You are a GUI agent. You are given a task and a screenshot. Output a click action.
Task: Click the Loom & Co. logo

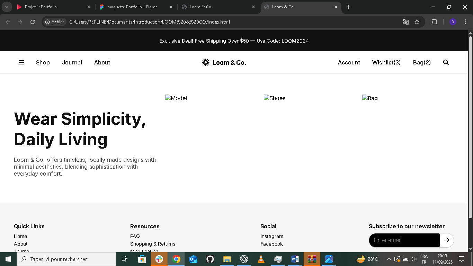224,62
